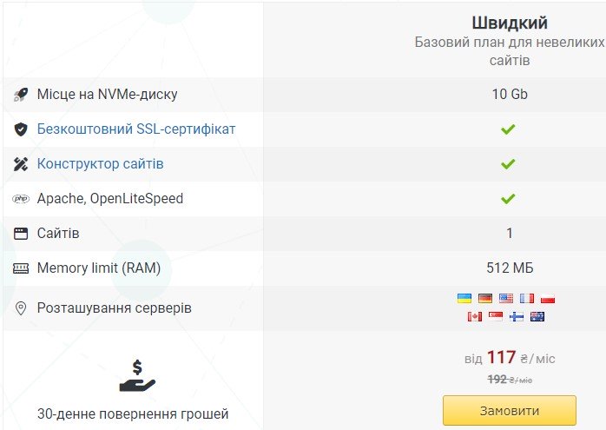Image resolution: width=606 pixels, height=430 pixels.
Task: Click the Canada flag icon
Action: (x=474, y=316)
